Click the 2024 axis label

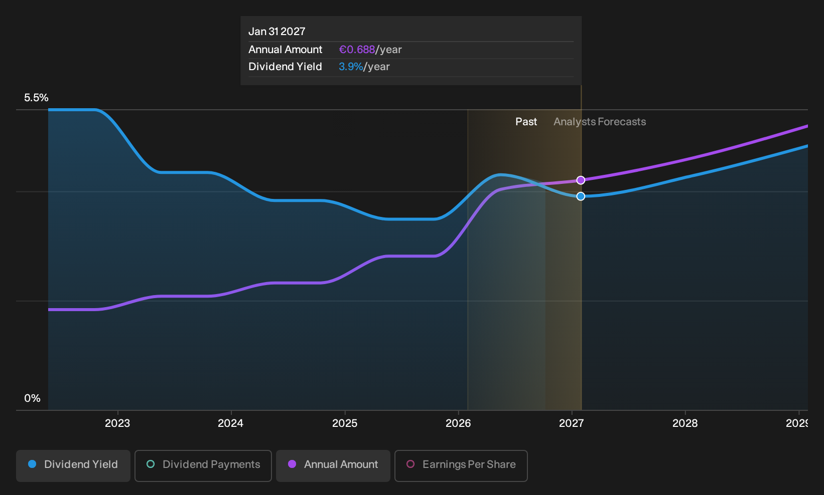(x=231, y=423)
